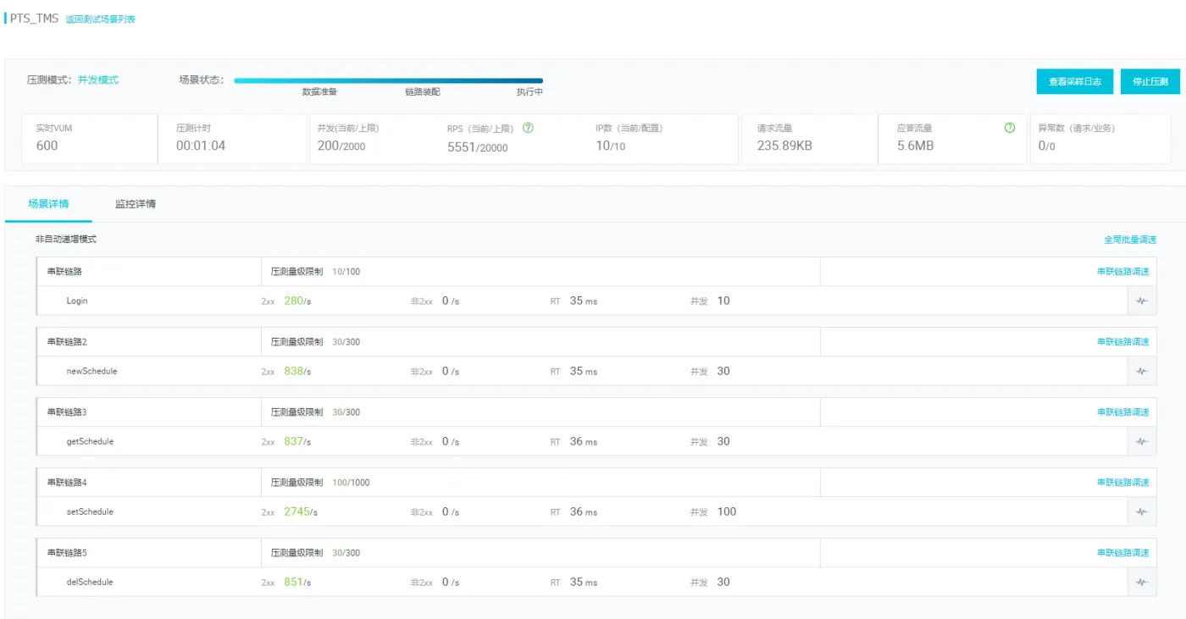Click 串联链路调速 for 串联链路4

coord(1122,483)
